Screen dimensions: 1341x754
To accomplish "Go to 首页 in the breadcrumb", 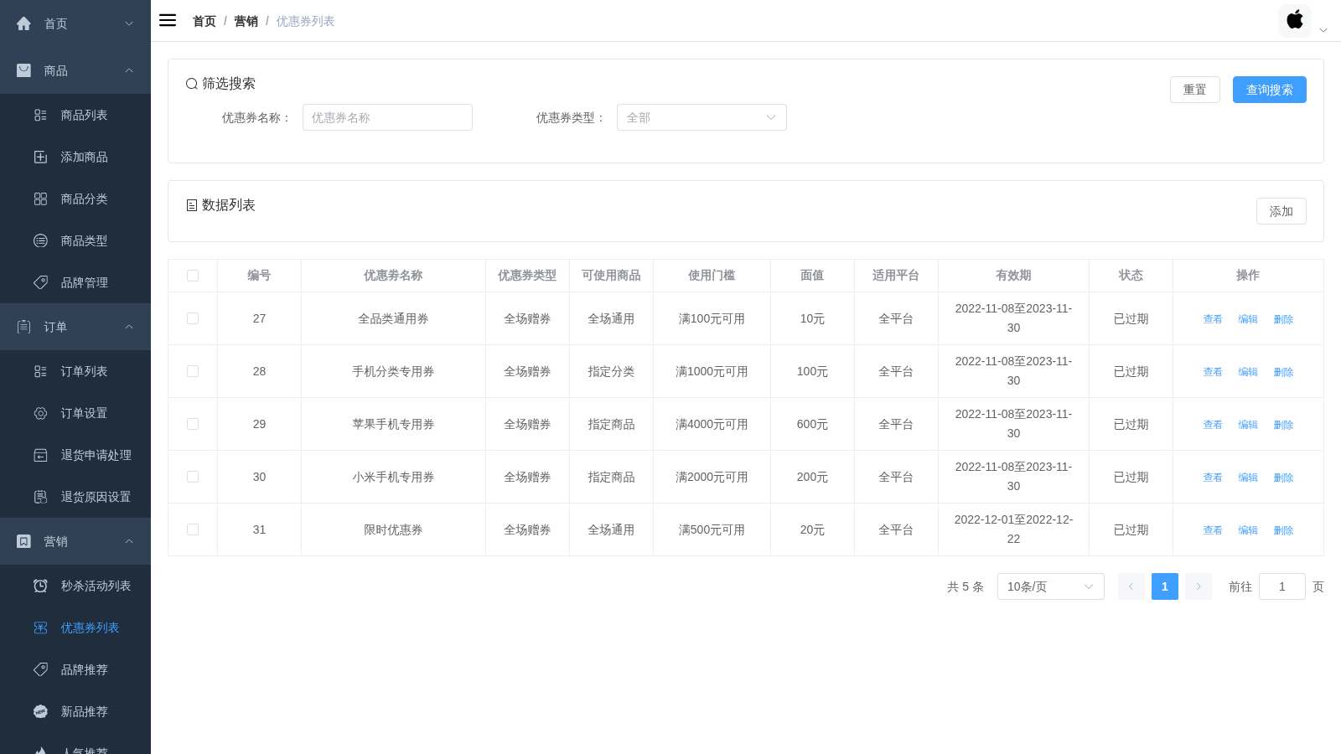I will (205, 21).
